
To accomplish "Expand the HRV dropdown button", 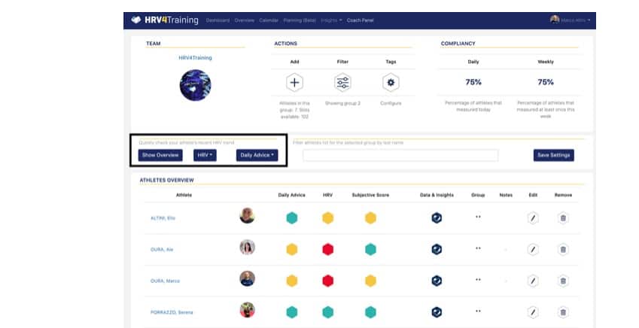I will pyautogui.click(x=204, y=155).
